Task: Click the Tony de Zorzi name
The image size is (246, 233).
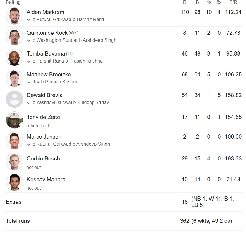Action: click(x=43, y=117)
